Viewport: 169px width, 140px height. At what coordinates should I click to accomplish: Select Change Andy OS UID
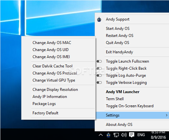(51, 50)
